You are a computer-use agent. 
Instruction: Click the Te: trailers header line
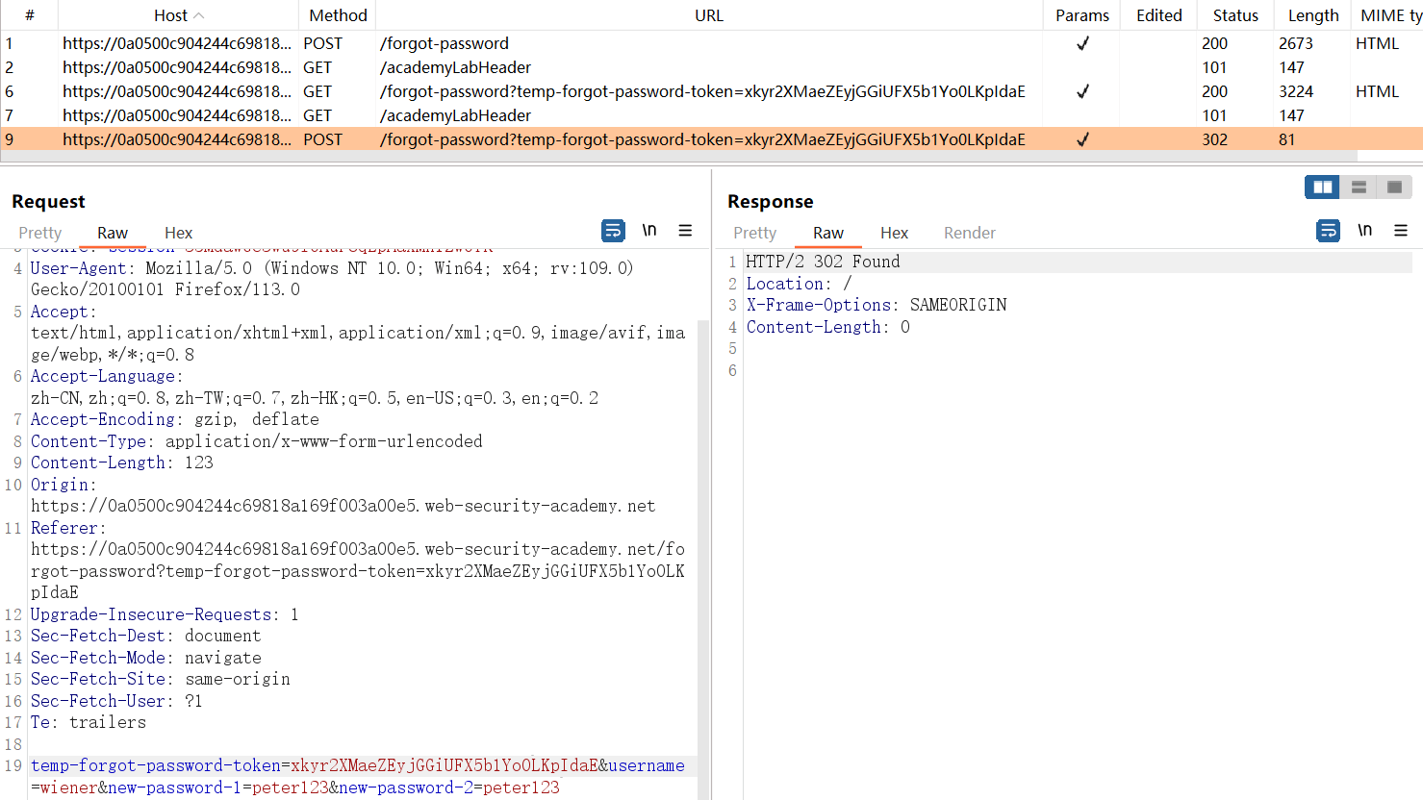[x=89, y=722]
